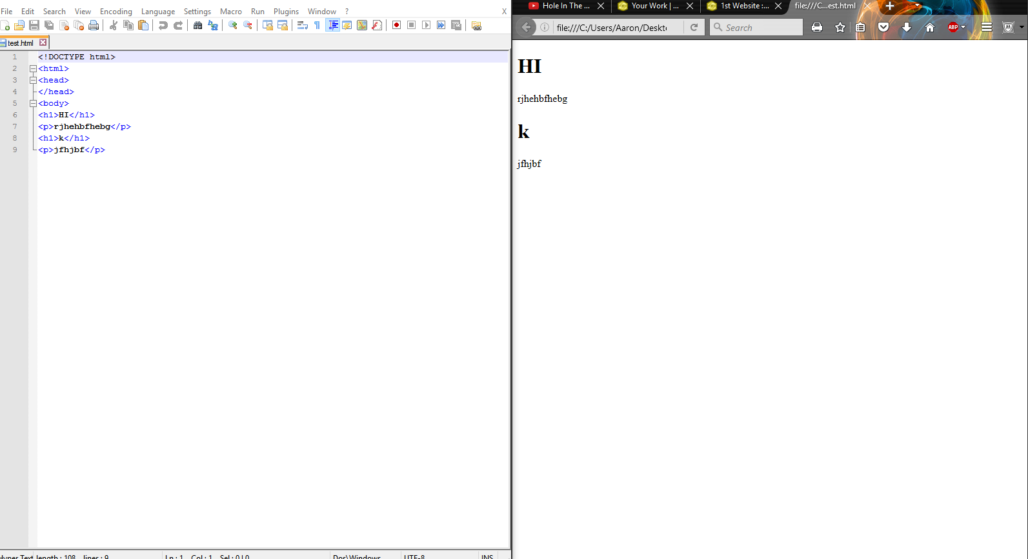Click the Save All icon

49,25
